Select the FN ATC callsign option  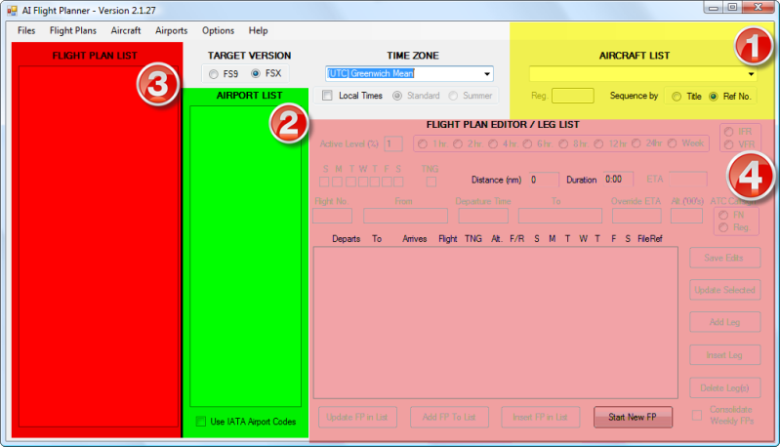tap(723, 215)
